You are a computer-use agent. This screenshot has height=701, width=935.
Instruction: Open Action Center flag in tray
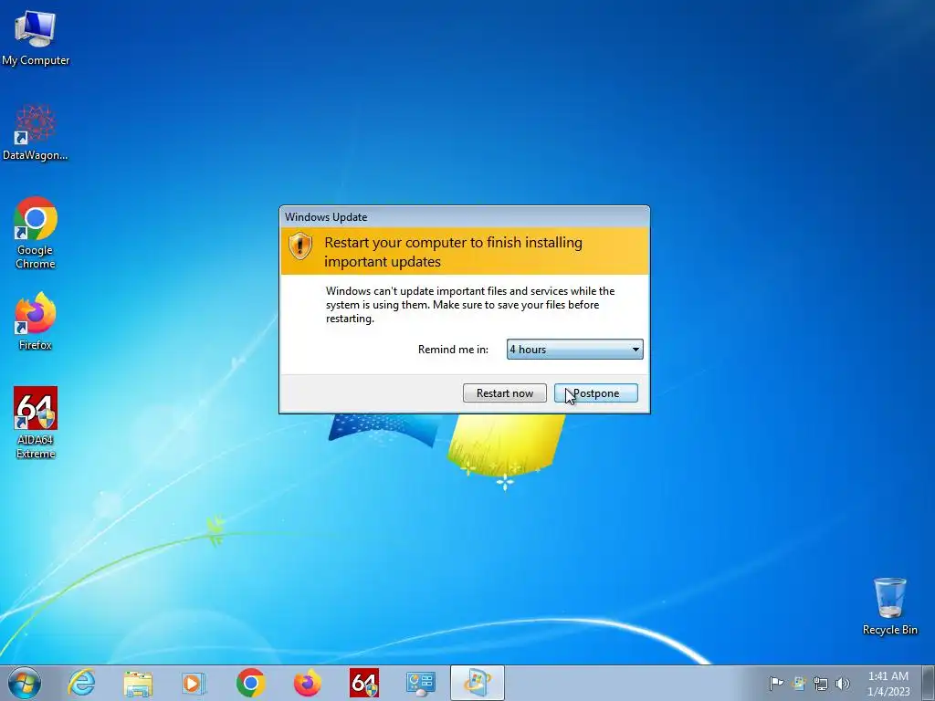[776, 683]
